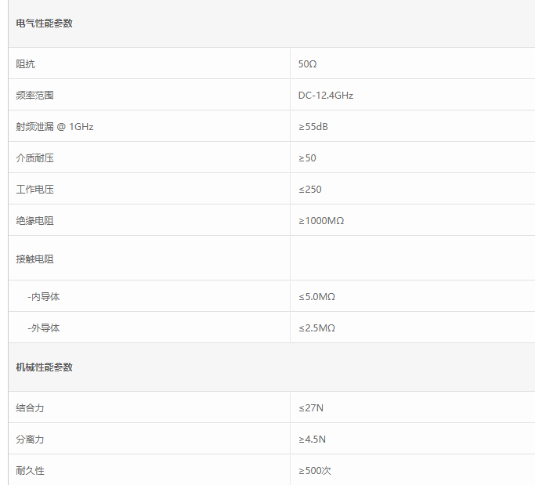
Task: Select the ≥1000MΩ value
Action: [321, 221]
